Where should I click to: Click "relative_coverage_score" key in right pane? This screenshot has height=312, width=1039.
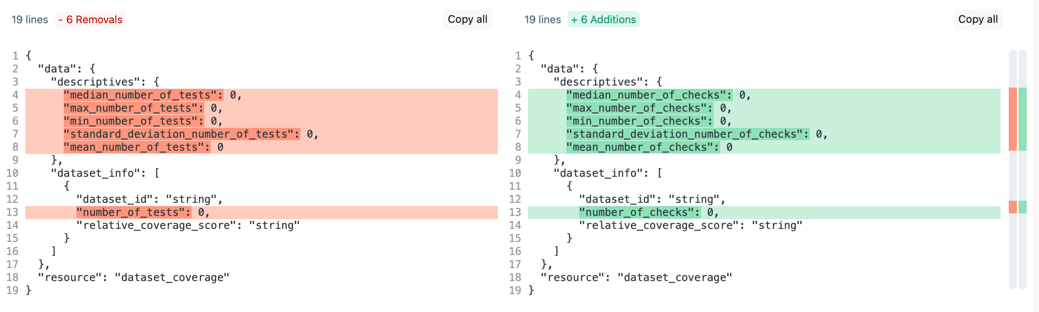tap(658, 225)
